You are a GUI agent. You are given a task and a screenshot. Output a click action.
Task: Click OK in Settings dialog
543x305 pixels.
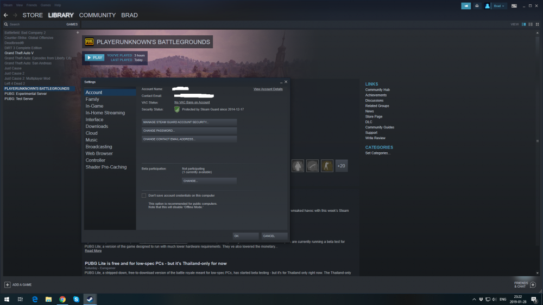click(x=245, y=236)
